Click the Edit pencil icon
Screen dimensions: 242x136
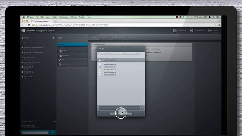pyautogui.click(x=60, y=60)
